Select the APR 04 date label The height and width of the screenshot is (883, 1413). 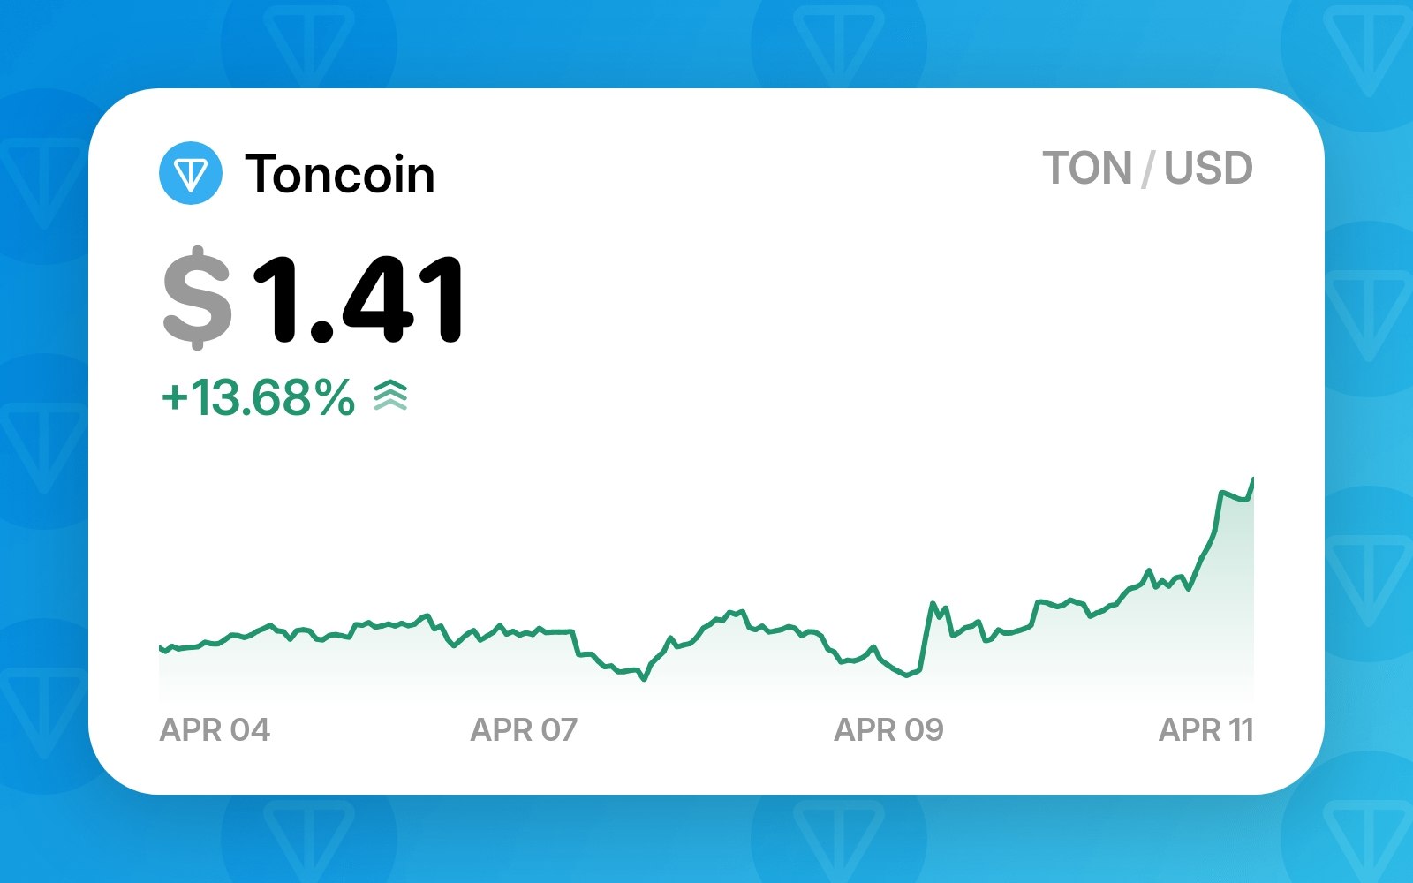click(x=215, y=730)
